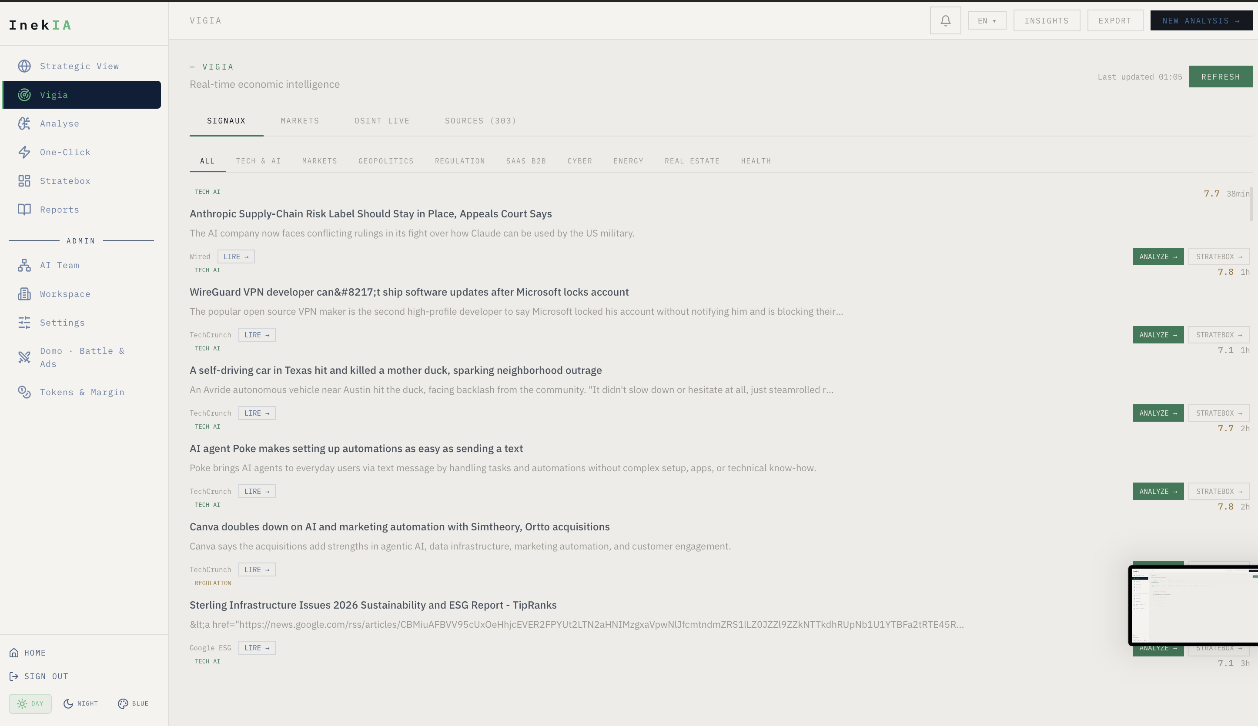The image size is (1258, 726).
Task: Click the floating screenshot thumbnail preview
Action: point(1193,605)
